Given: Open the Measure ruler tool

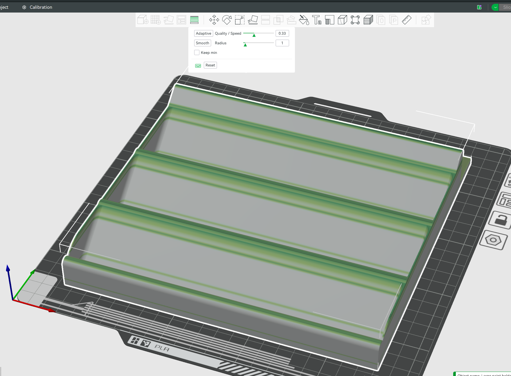Looking at the screenshot, I should 406,20.
